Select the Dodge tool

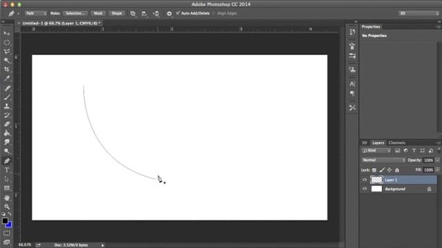(x=7, y=151)
